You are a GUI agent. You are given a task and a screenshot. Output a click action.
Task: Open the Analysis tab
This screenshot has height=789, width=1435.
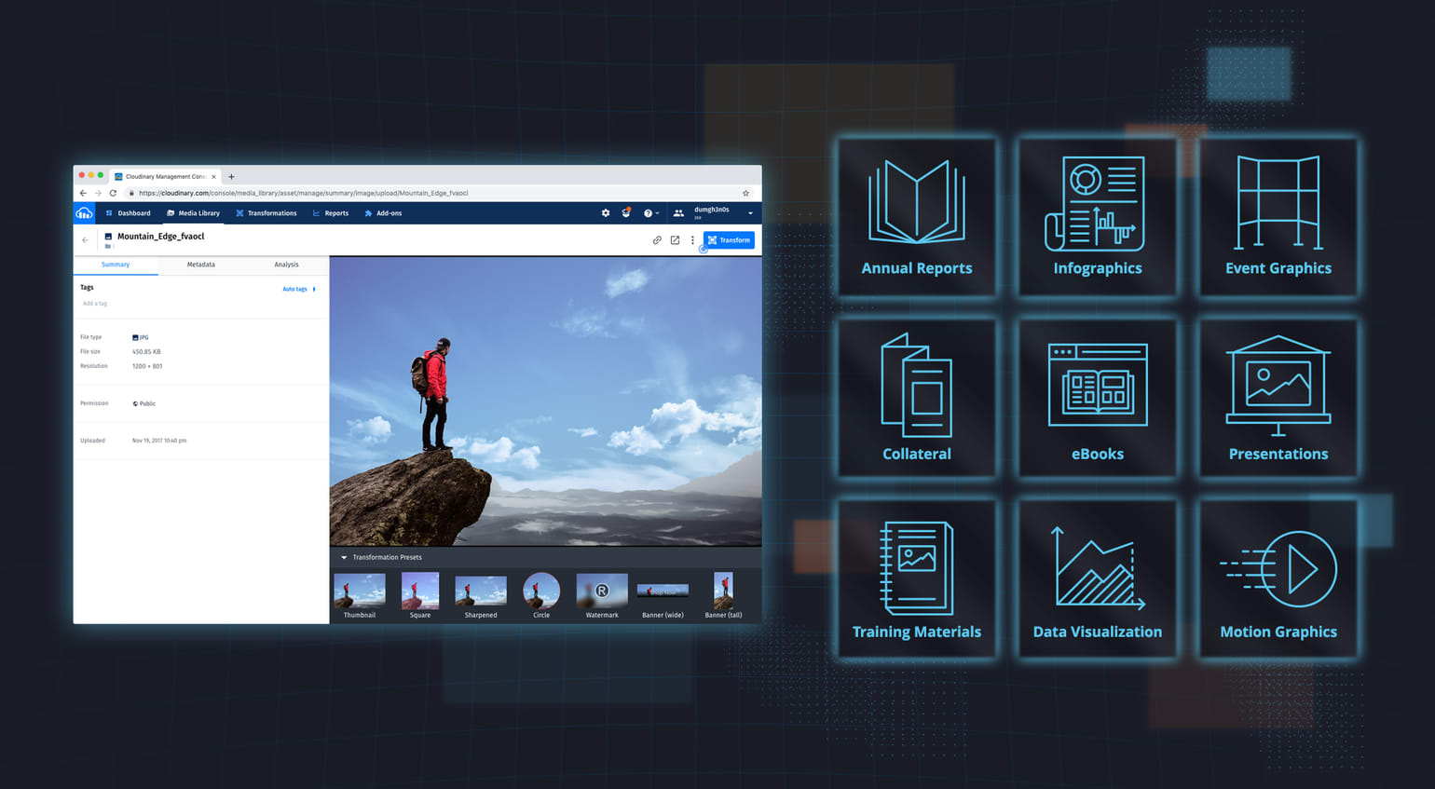(287, 265)
